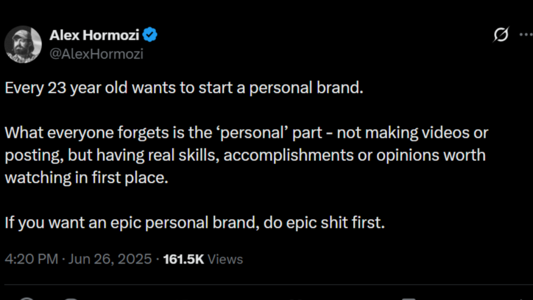Open the Grok explain-post icon

point(501,35)
